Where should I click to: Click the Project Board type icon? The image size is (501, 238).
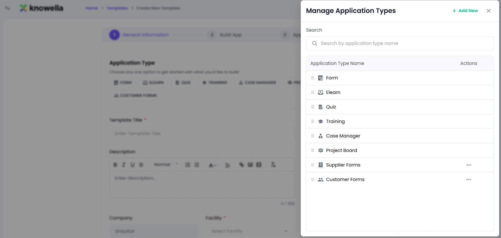coord(321,150)
